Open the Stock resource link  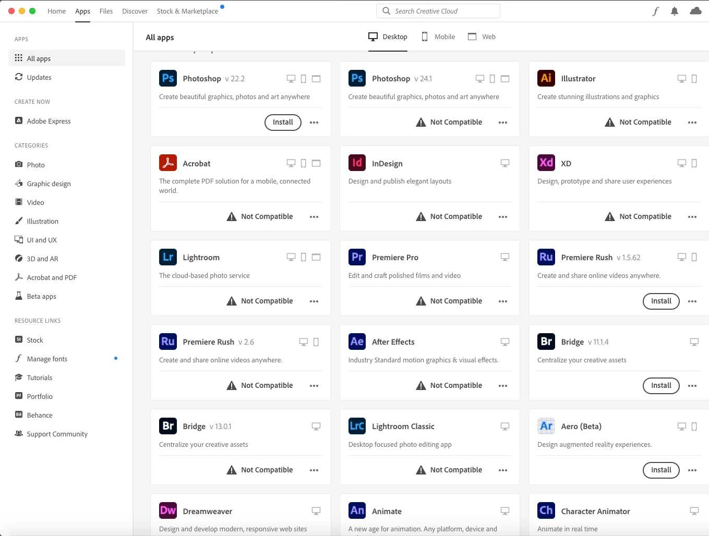pyautogui.click(x=67, y=340)
